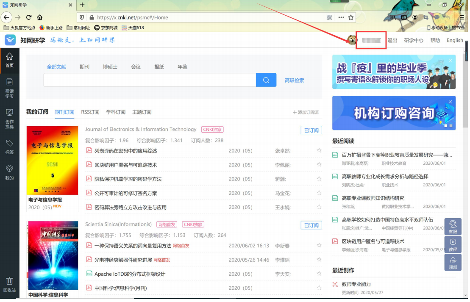Image resolution: width=470 pixels, height=302 pixels.
Task: Click the 教程 tutorial floating button
Action: coord(453,245)
